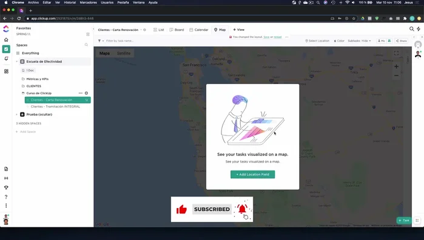Open the vertical three-dot sidebar menu
The image size is (424, 240).
6,206
